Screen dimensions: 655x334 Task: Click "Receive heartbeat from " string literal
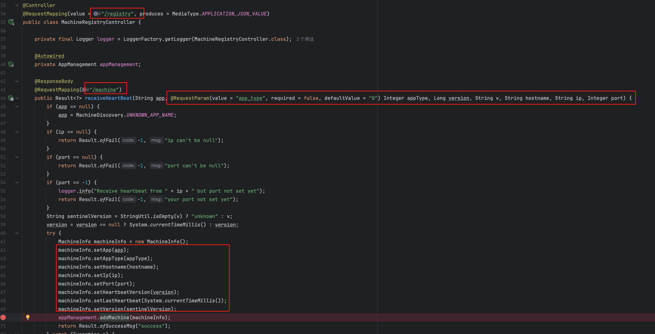pyautogui.click(x=131, y=191)
